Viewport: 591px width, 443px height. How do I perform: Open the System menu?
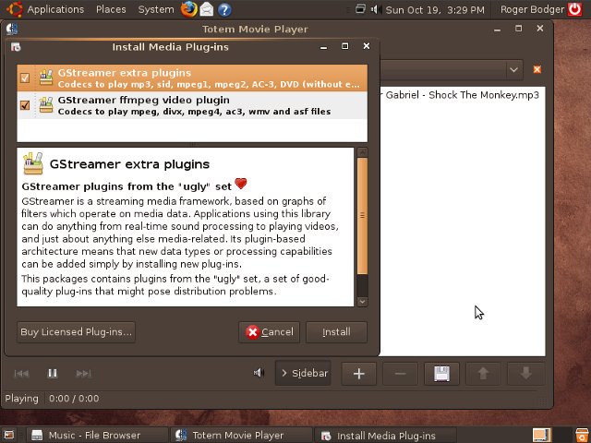156,9
